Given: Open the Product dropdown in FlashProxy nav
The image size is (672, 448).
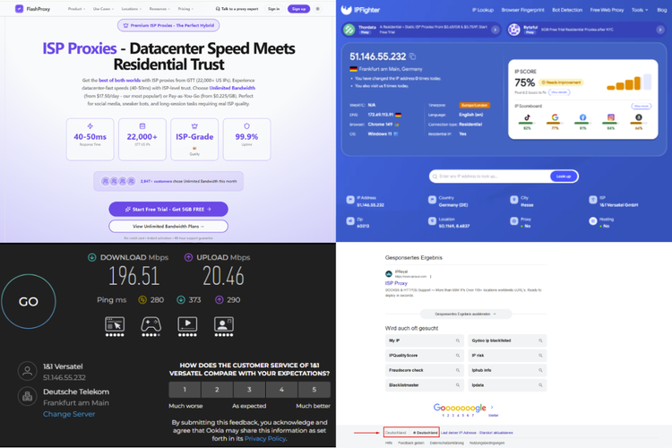Looking at the screenshot, I should pos(76,9).
